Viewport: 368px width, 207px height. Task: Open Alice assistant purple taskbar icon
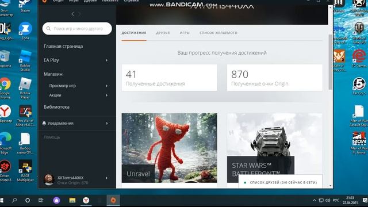tap(56, 200)
